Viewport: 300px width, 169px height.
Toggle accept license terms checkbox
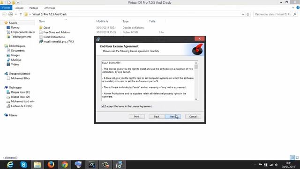[103, 106]
